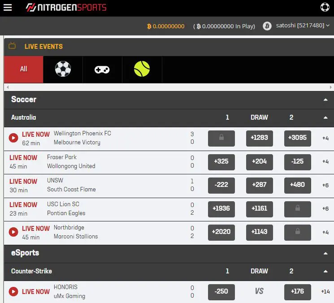This screenshot has height=303, width=334.
Task: Filter live events by soccer ball tab
Action: pyautogui.click(x=63, y=69)
